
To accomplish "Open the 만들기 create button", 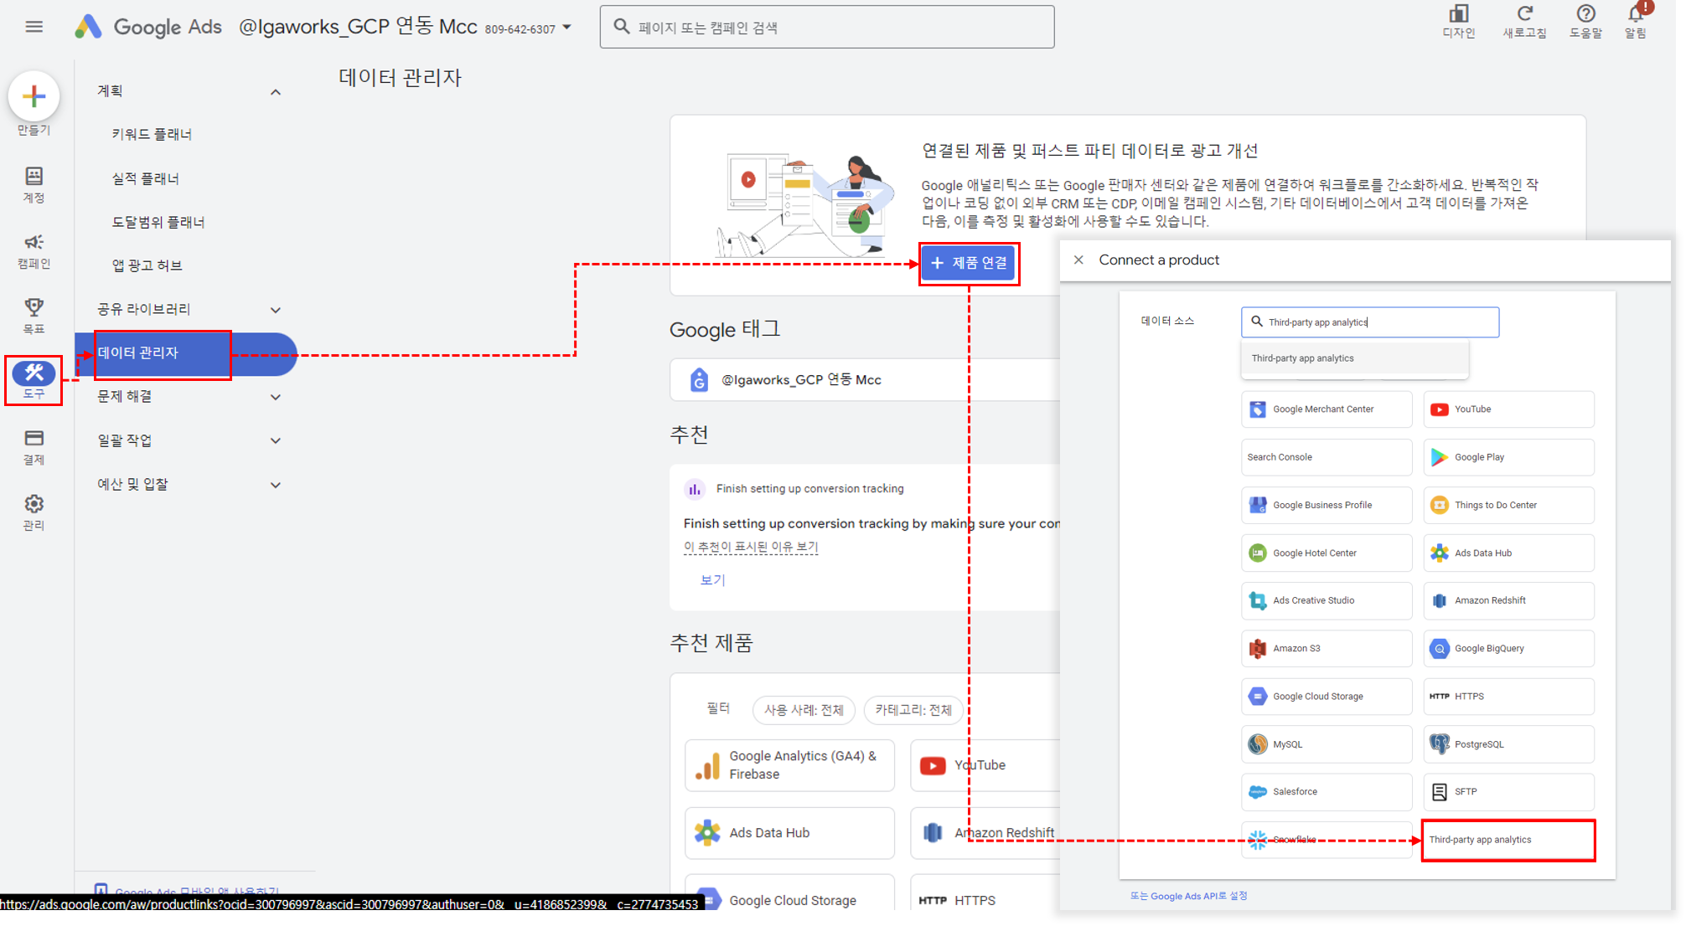I will (34, 96).
